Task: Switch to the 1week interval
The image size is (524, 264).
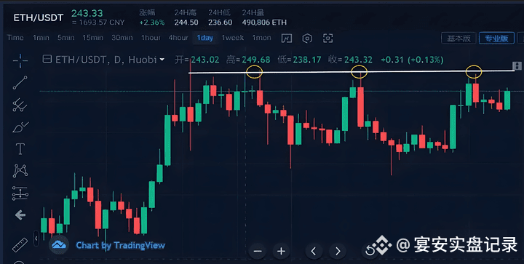Action: pyautogui.click(x=233, y=38)
